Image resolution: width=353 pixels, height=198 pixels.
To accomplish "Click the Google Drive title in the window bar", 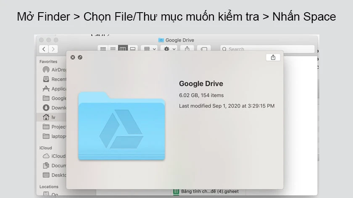I will pos(180,40).
